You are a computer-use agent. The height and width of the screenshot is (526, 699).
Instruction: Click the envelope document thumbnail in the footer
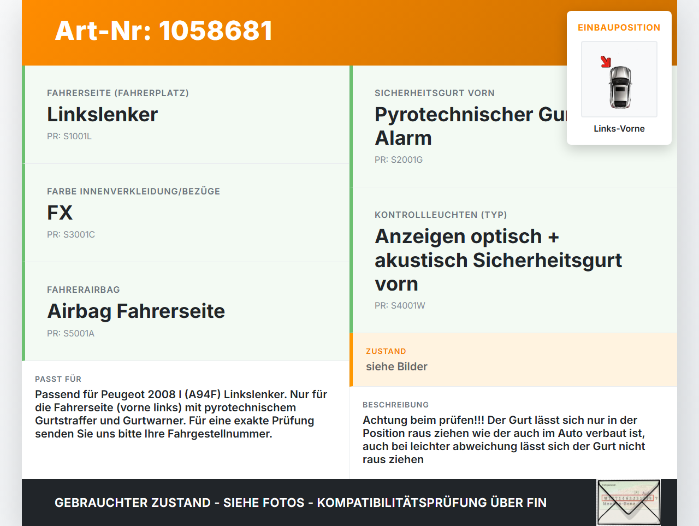tap(629, 503)
